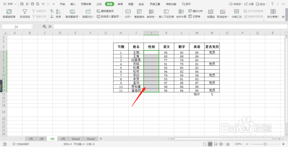Expand the 文件 menu arrow

pyautogui.click(x=15, y=4)
